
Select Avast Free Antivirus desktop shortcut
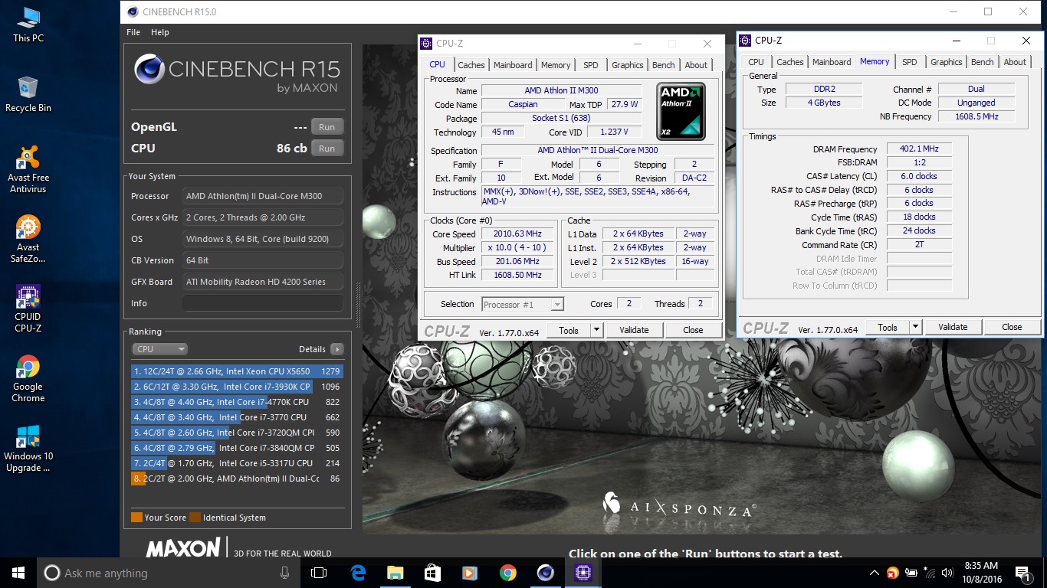tap(28, 169)
